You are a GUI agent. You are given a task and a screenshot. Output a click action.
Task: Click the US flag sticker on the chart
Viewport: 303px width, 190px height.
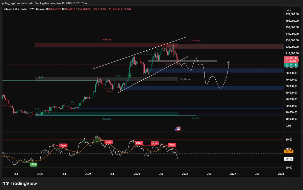pos(178,129)
